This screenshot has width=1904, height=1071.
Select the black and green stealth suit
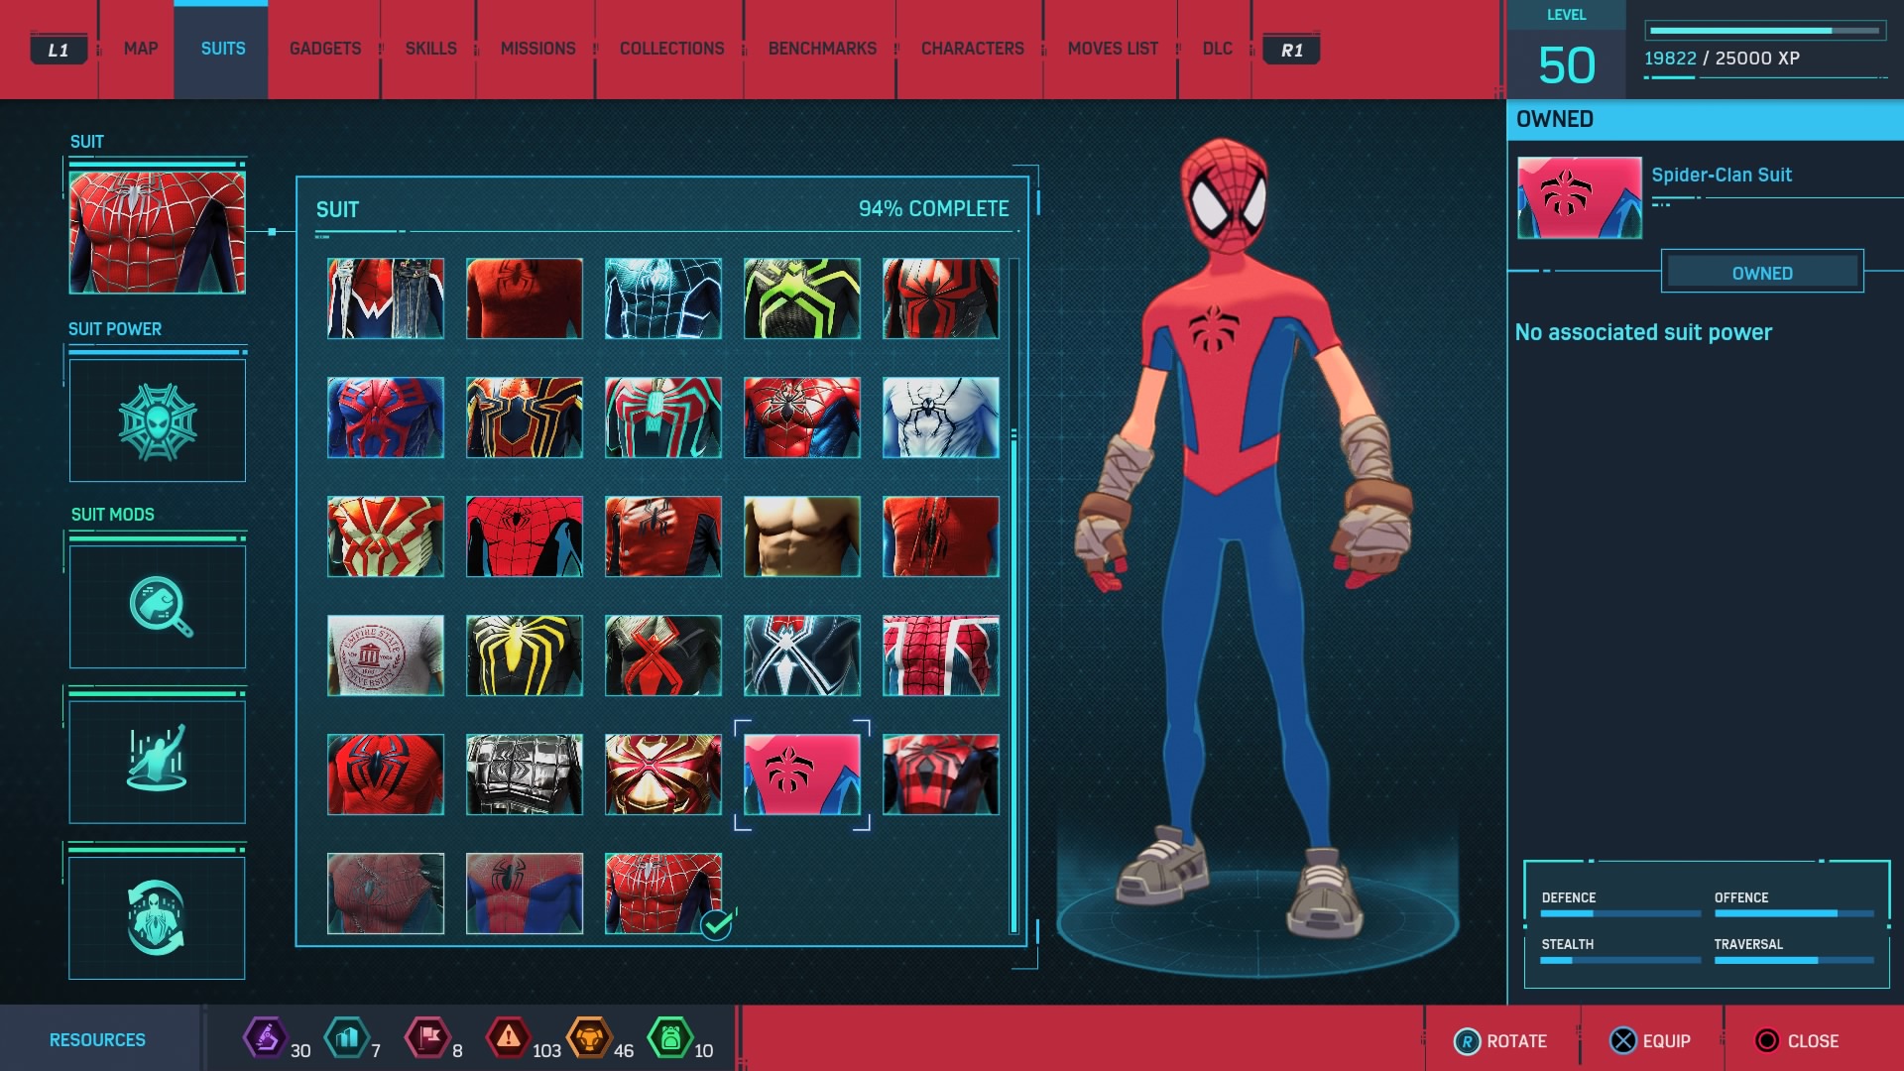pos(802,298)
